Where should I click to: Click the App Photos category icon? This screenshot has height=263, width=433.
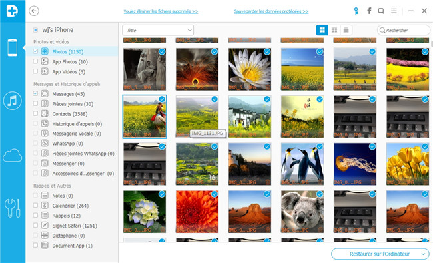point(45,61)
